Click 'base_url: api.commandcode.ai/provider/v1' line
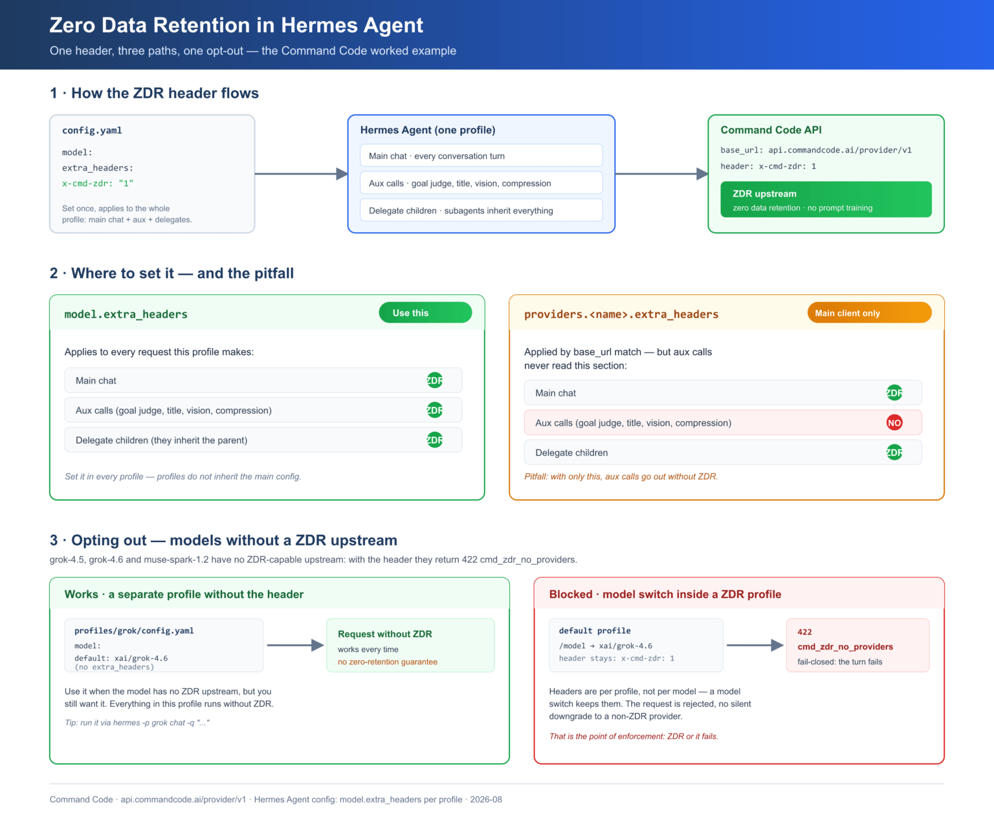Viewport: 994px width, 826px height. tap(816, 150)
